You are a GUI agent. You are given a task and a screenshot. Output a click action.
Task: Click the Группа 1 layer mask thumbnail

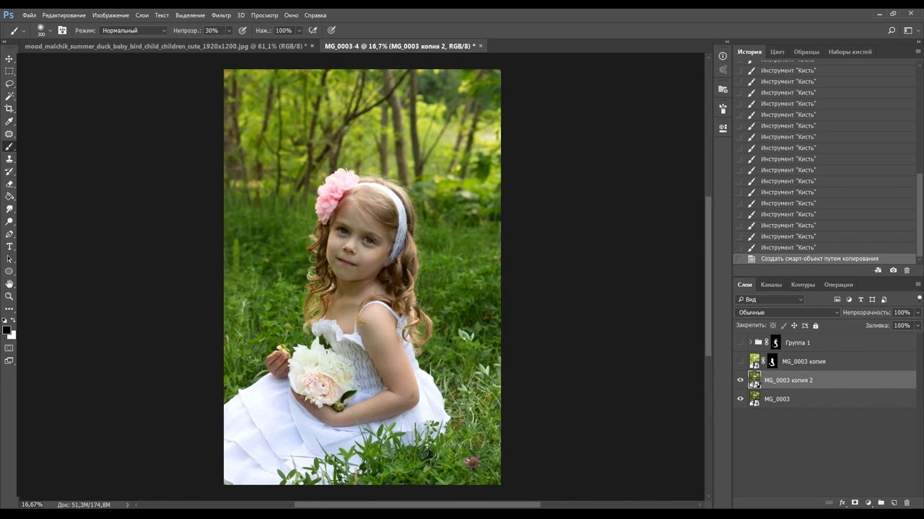[x=776, y=342]
